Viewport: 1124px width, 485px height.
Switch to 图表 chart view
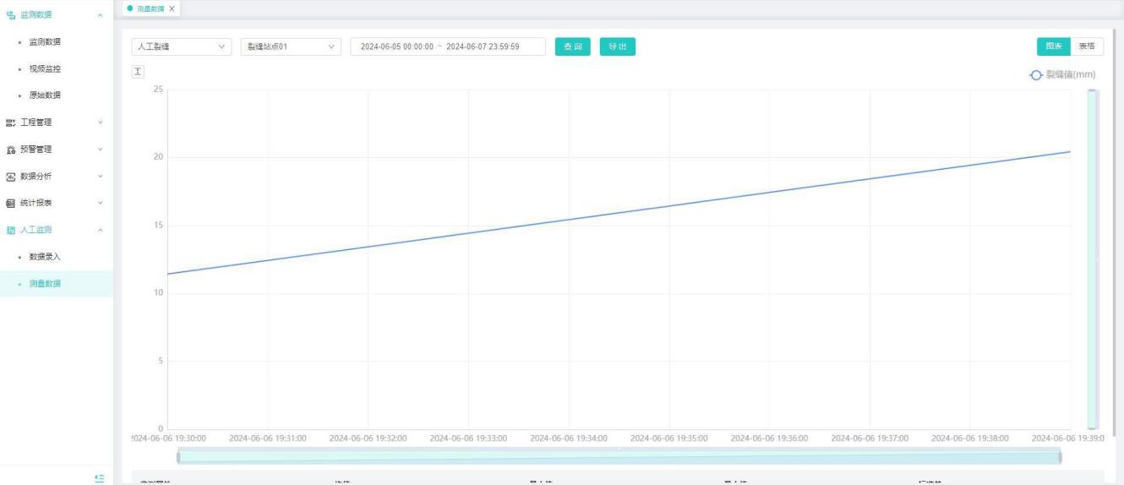[1053, 46]
